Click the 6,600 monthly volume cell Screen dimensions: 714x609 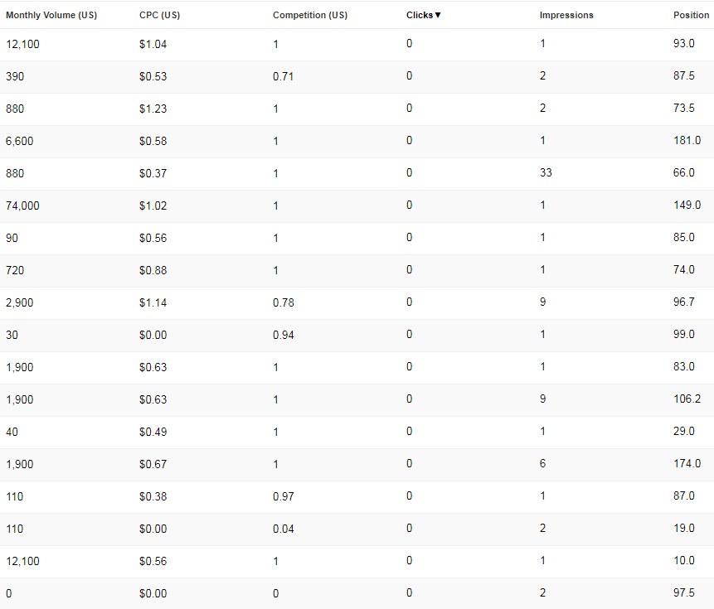(20, 141)
